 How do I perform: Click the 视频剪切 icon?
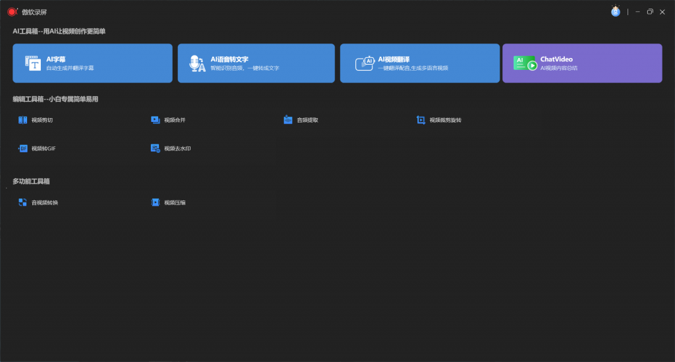coord(23,120)
